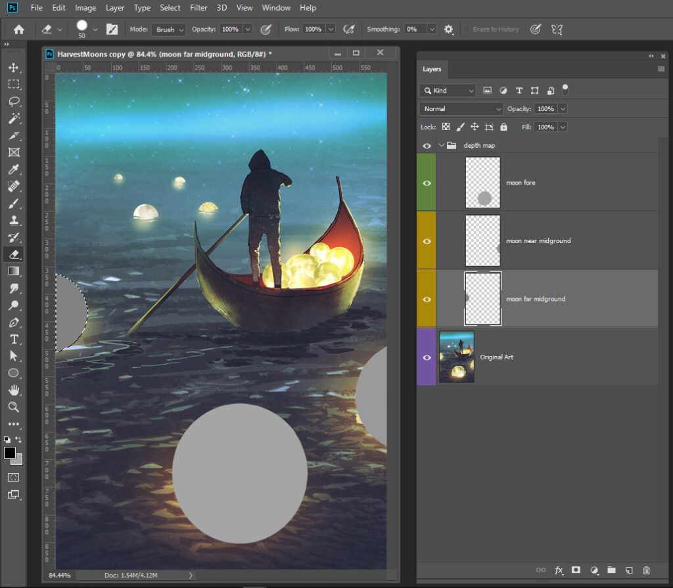
Task: Select the Zoom tool
Action: click(13, 407)
